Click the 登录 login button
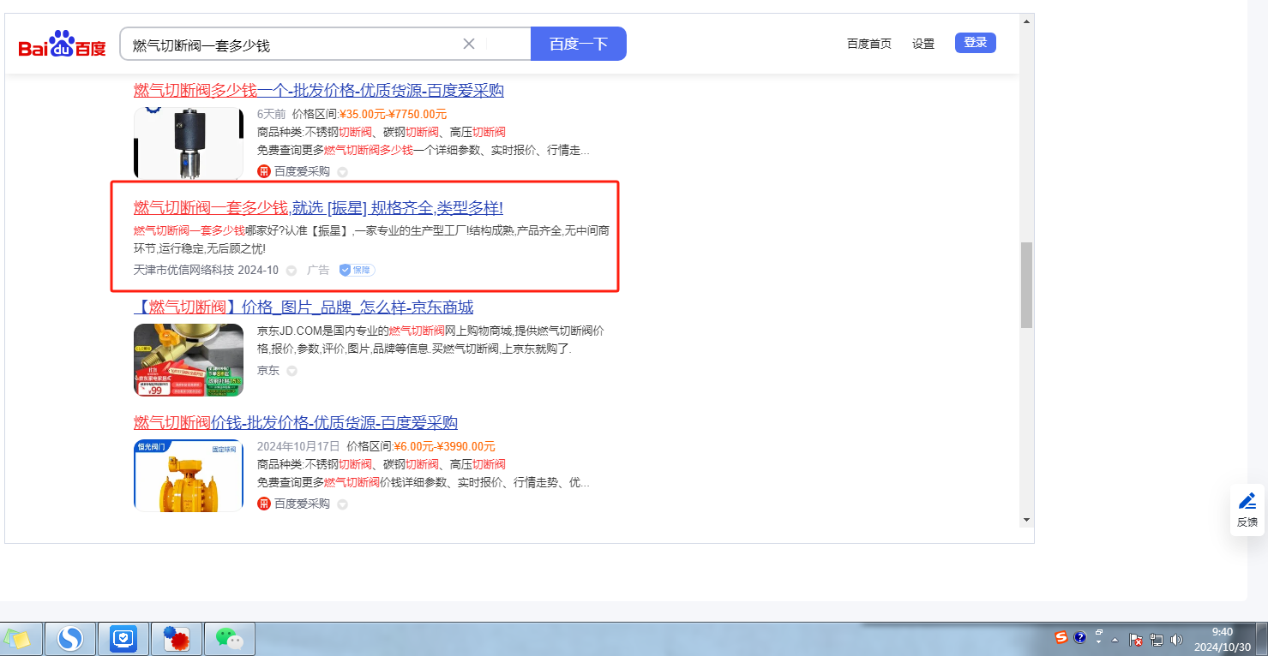 click(x=975, y=43)
